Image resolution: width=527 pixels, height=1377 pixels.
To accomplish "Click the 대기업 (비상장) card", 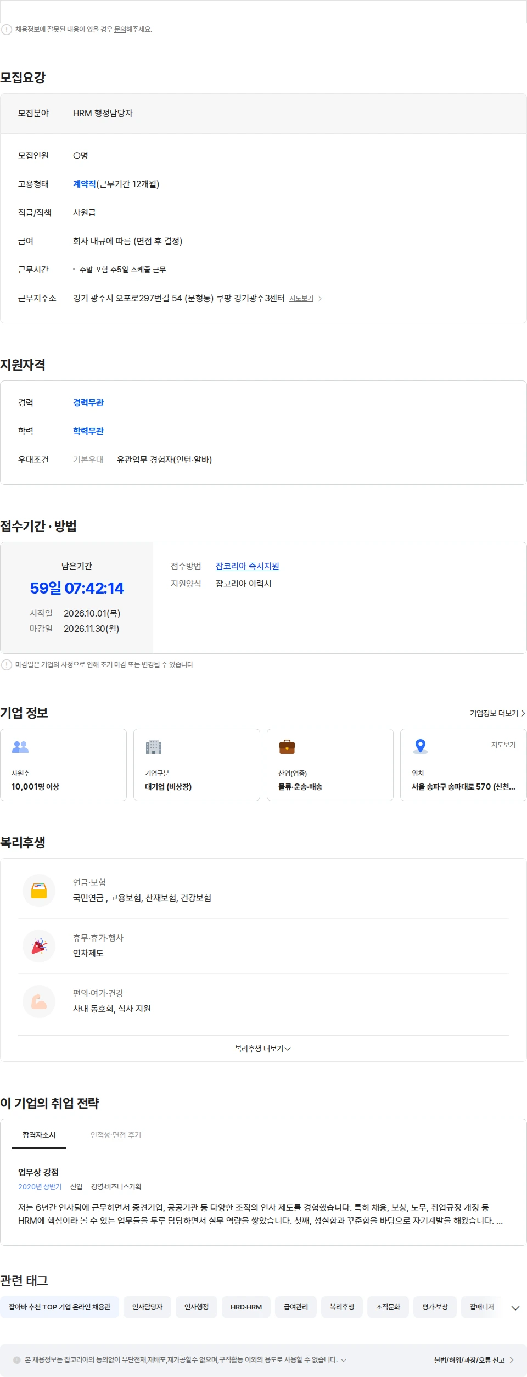I will click(x=197, y=765).
